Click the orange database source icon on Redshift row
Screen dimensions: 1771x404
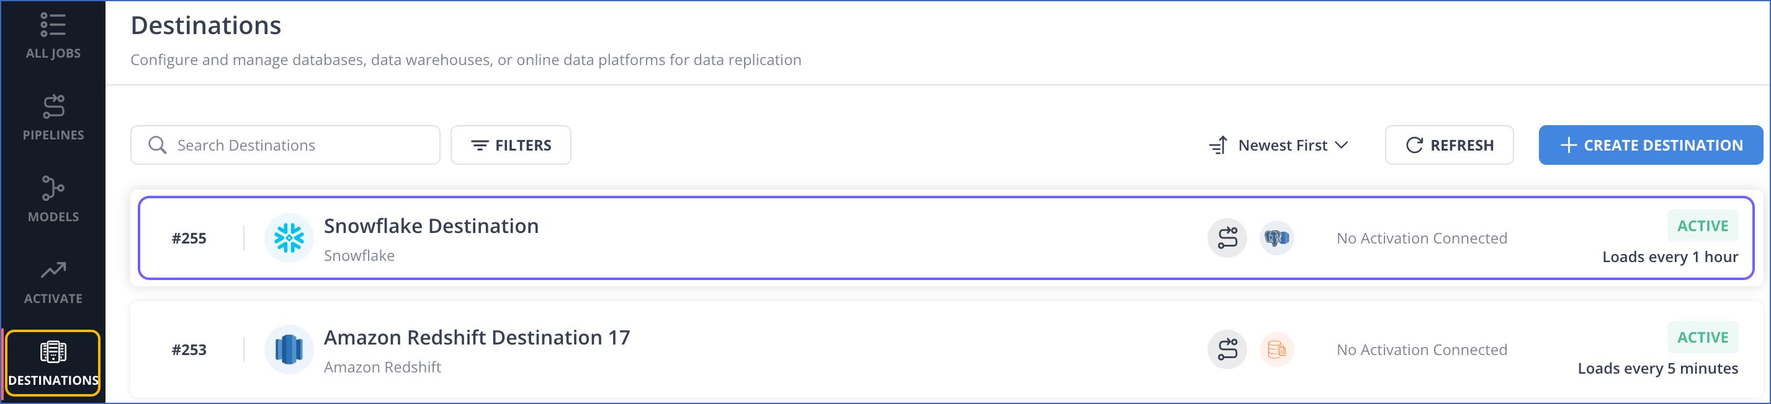click(x=1276, y=349)
